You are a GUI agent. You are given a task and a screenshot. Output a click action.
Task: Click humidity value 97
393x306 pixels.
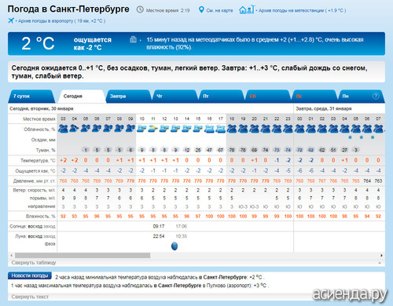tap(198, 217)
